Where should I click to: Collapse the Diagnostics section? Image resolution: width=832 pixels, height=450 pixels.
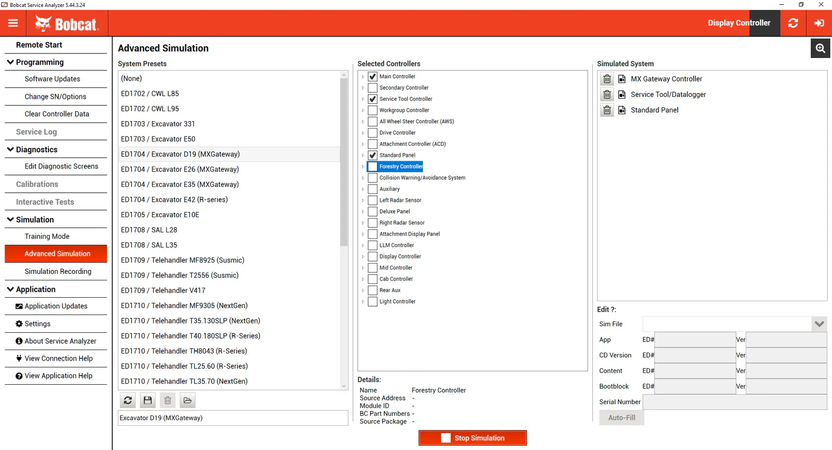click(10, 149)
